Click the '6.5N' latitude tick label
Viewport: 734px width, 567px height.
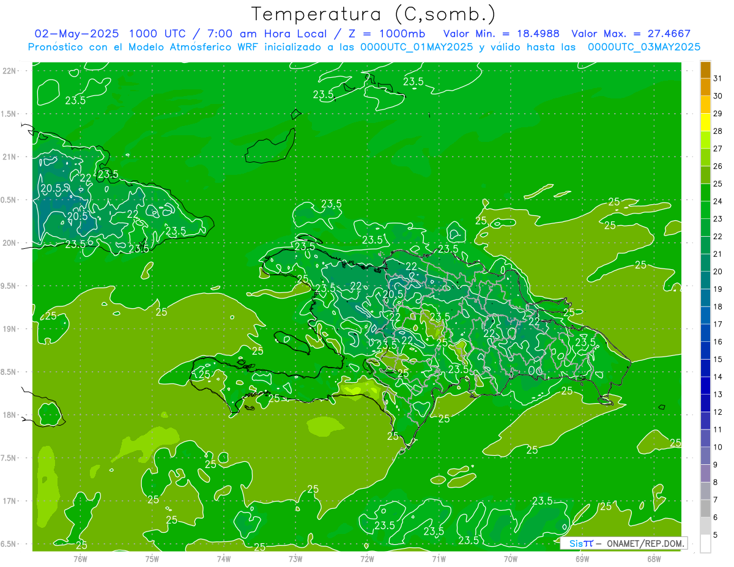[9, 544]
